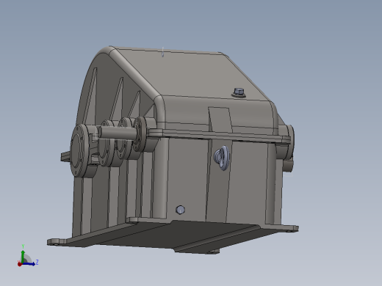
Task: Click the blue Z axis label
Action: pos(37,262)
